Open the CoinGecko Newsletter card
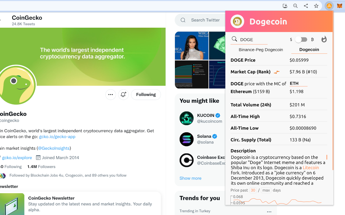This screenshot has height=215, width=345. 80,203
